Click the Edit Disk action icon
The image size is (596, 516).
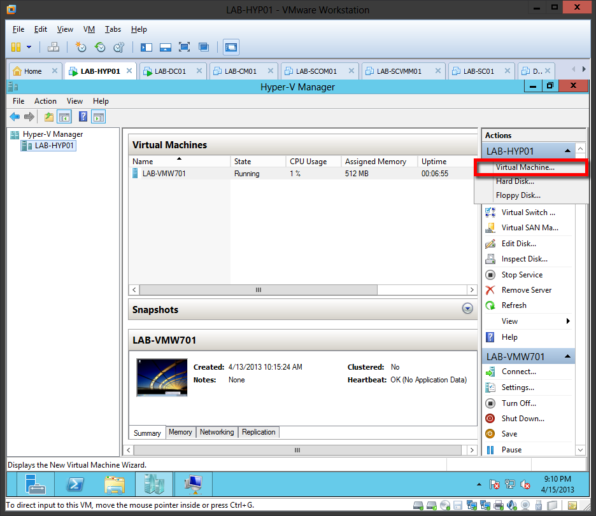click(x=490, y=244)
